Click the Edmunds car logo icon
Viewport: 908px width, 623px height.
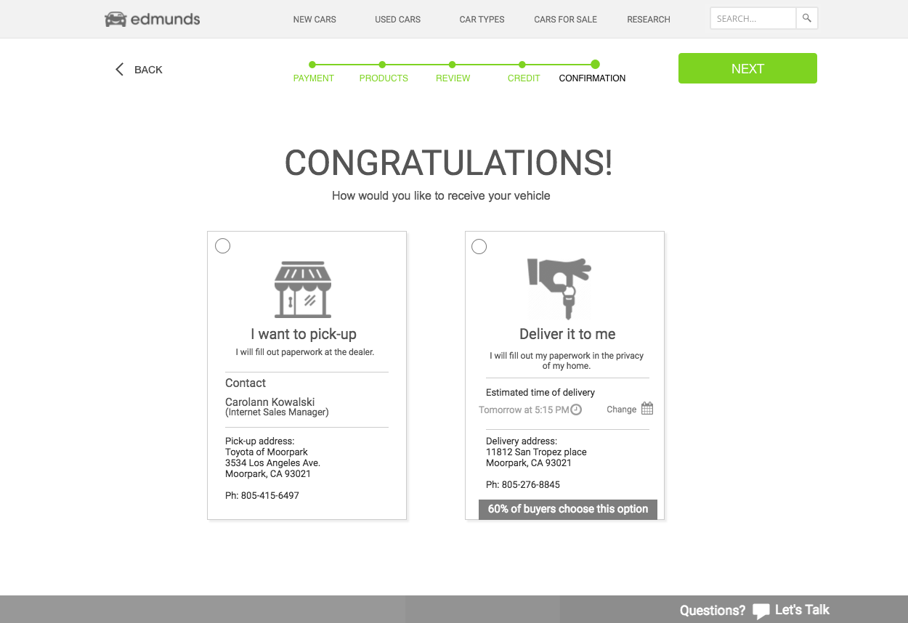[115, 20]
